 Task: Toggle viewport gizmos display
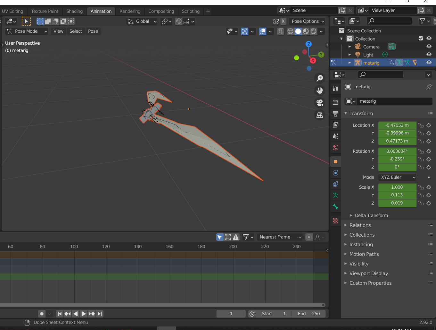pyautogui.click(x=244, y=31)
